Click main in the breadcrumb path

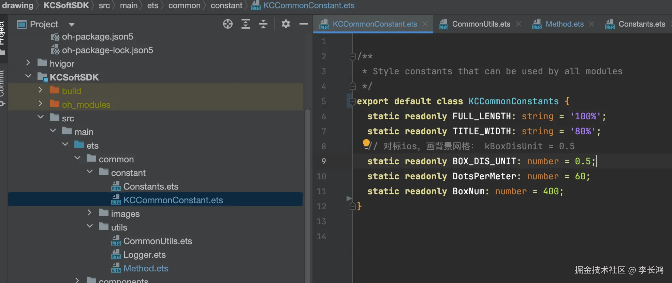pos(129,5)
